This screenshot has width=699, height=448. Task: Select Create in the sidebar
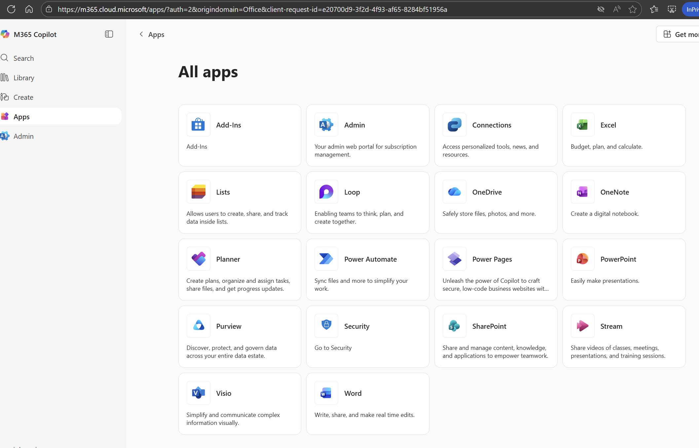click(61, 97)
